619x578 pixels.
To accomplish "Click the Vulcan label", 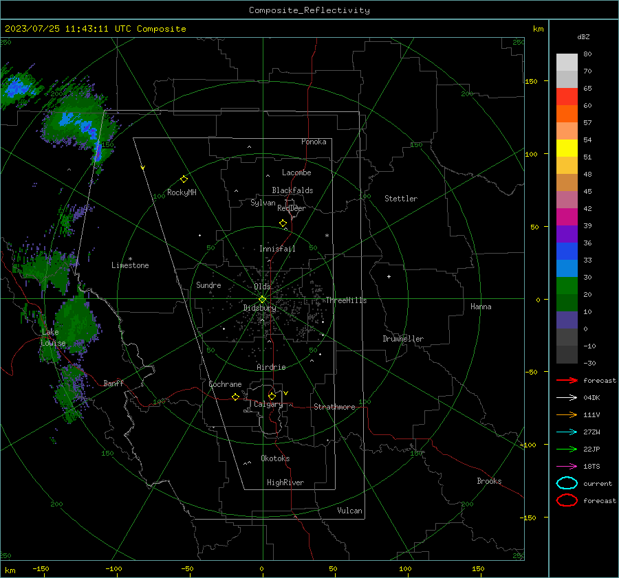I will point(350,511).
